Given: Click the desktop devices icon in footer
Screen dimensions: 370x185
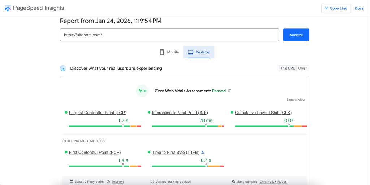Looking at the screenshot, I should [152, 182].
